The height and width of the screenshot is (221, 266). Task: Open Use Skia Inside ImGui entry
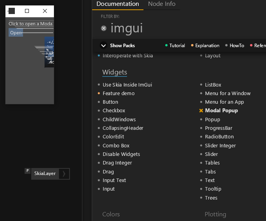click(127, 85)
